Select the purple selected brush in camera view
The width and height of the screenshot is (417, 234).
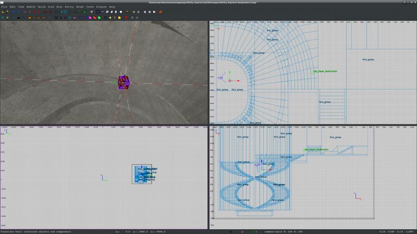[124, 83]
